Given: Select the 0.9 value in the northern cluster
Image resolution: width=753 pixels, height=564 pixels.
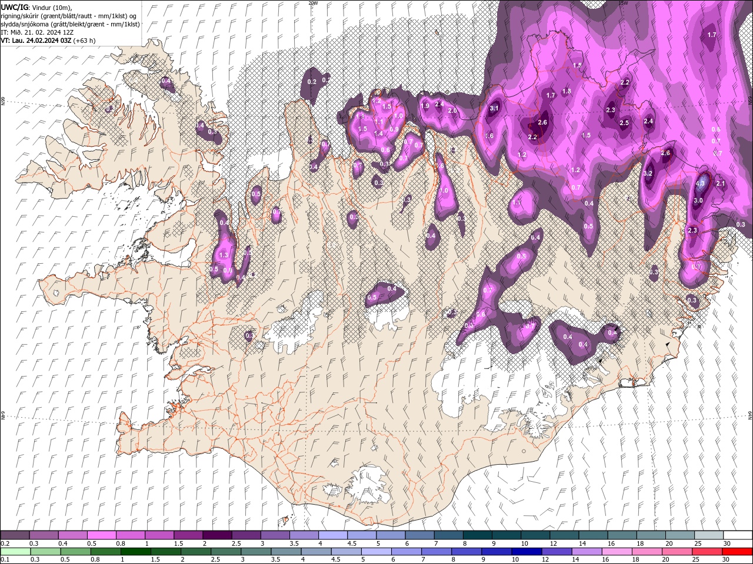Looking at the screenshot, I should click(x=394, y=129).
